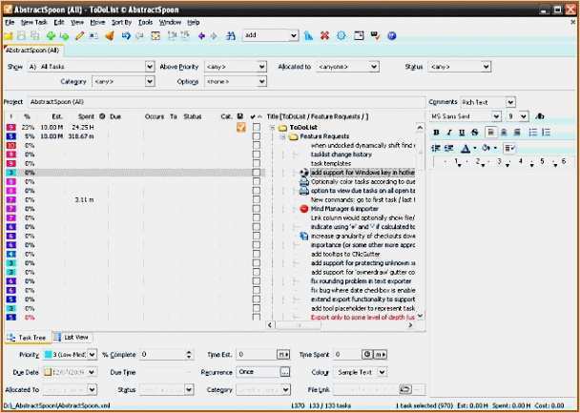Tick the checked orange box in first row
Viewport: 580px width, 413px height.
pos(241,128)
